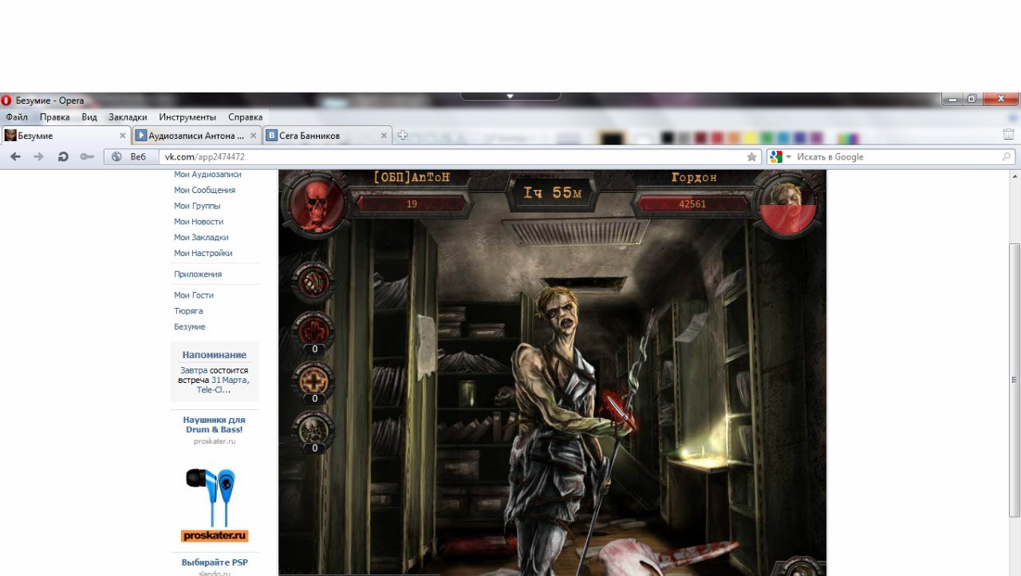Expand the top panel pull-down arrow

coord(510,97)
